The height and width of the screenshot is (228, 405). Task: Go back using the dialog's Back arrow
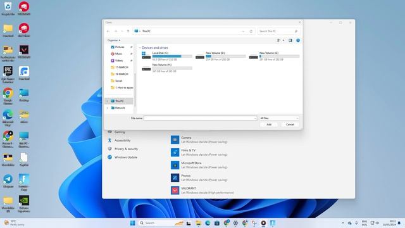pyautogui.click(x=108, y=31)
